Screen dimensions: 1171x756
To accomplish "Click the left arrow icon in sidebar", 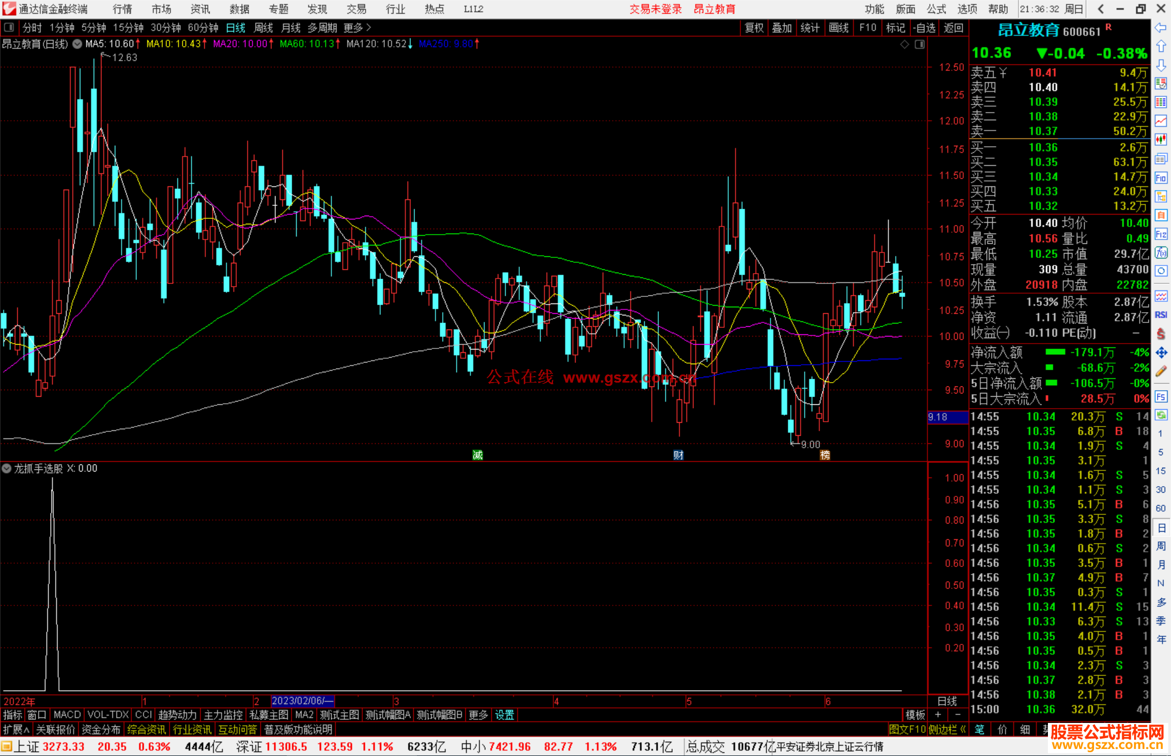I will (x=1161, y=28).
